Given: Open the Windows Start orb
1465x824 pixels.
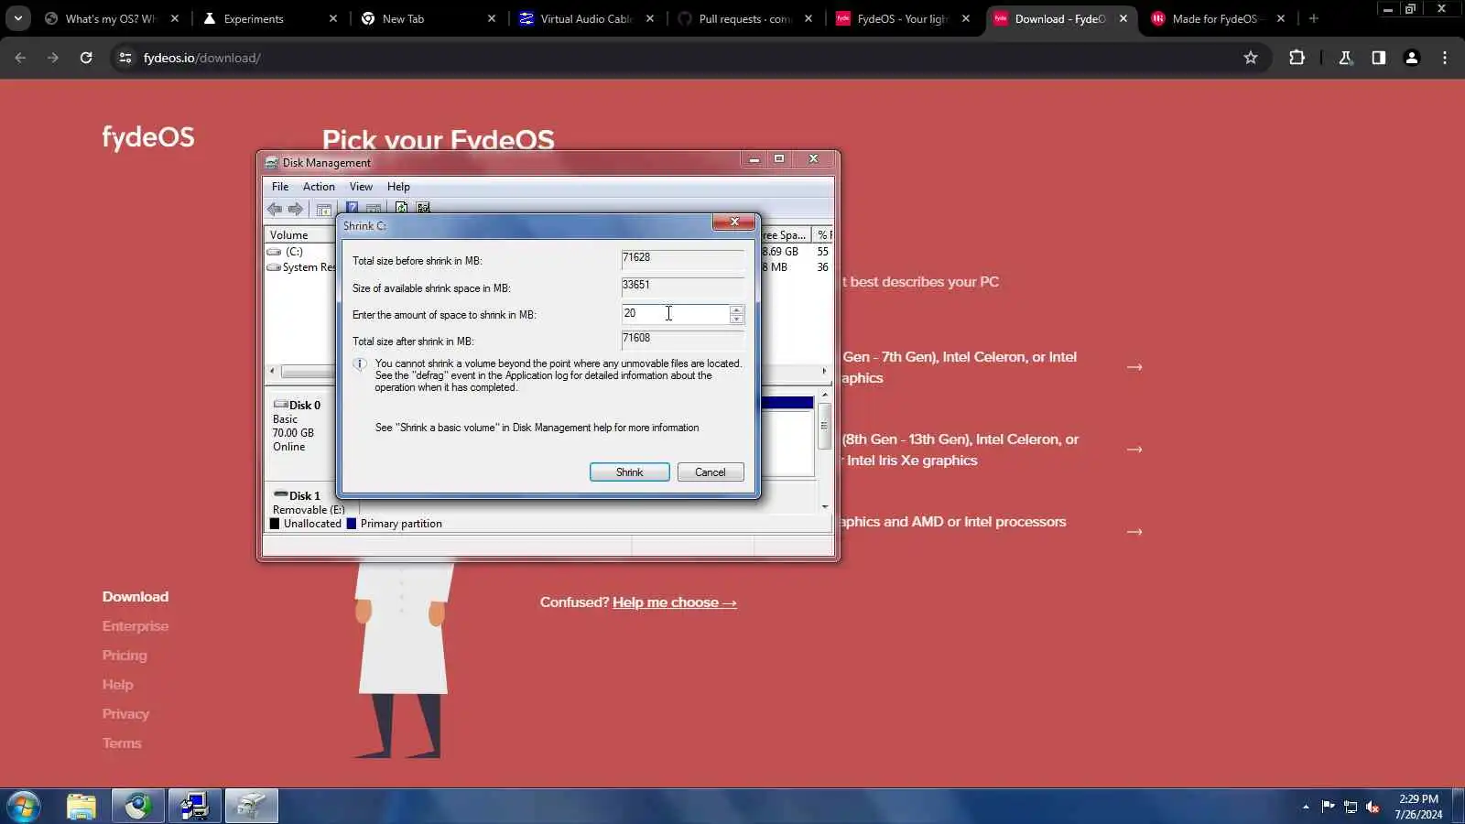Looking at the screenshot, I should (23, 807).
